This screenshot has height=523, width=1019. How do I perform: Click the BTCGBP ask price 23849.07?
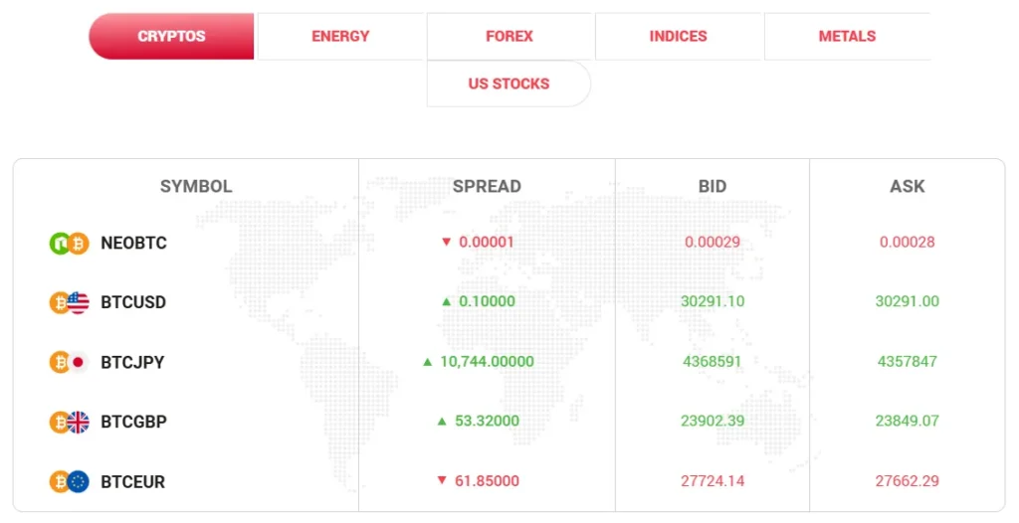pos(908,422)
